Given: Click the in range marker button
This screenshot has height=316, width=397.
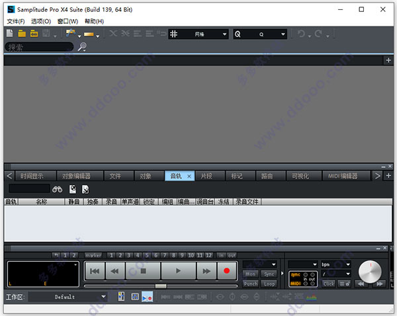Looking at the screenshot, I should coord(221,255).
